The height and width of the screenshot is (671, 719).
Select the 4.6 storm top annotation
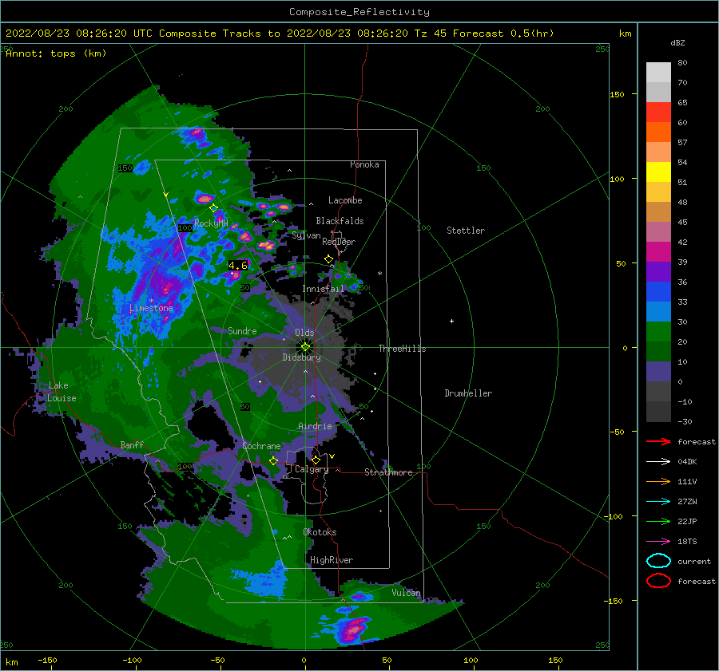coord(238,266)
